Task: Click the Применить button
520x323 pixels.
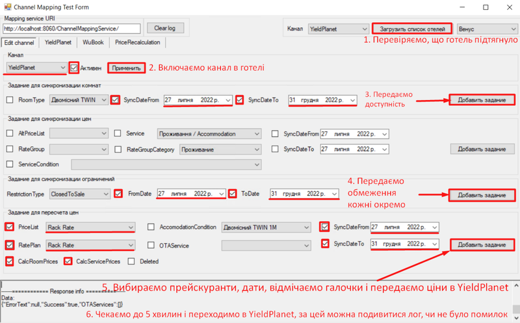Action: [125, 68]
